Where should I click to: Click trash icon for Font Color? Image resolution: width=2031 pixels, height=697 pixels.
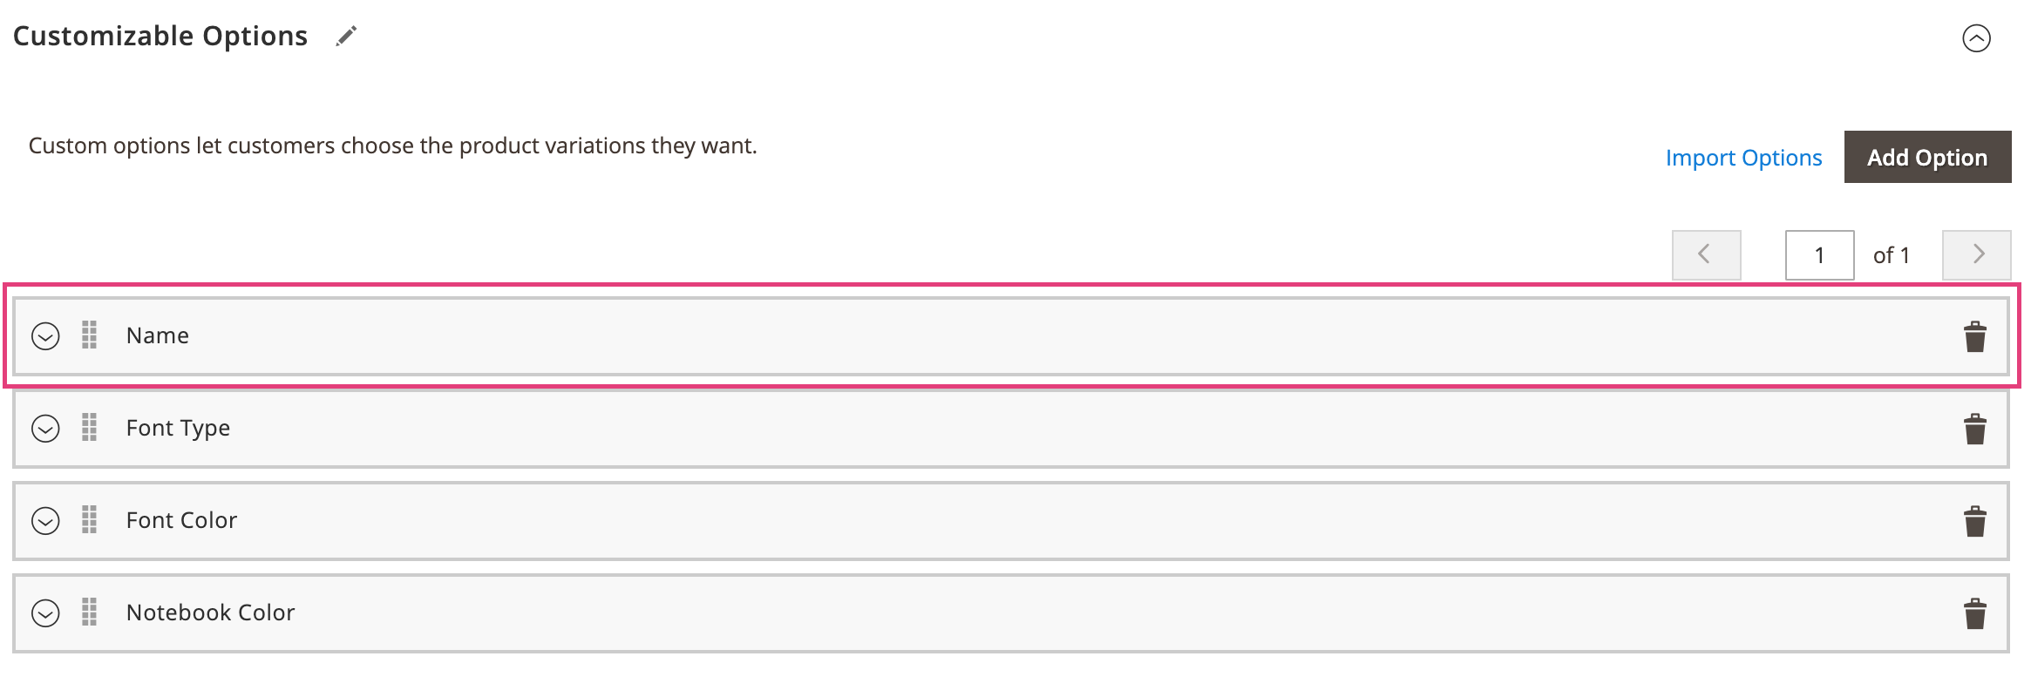point(1974,521)
